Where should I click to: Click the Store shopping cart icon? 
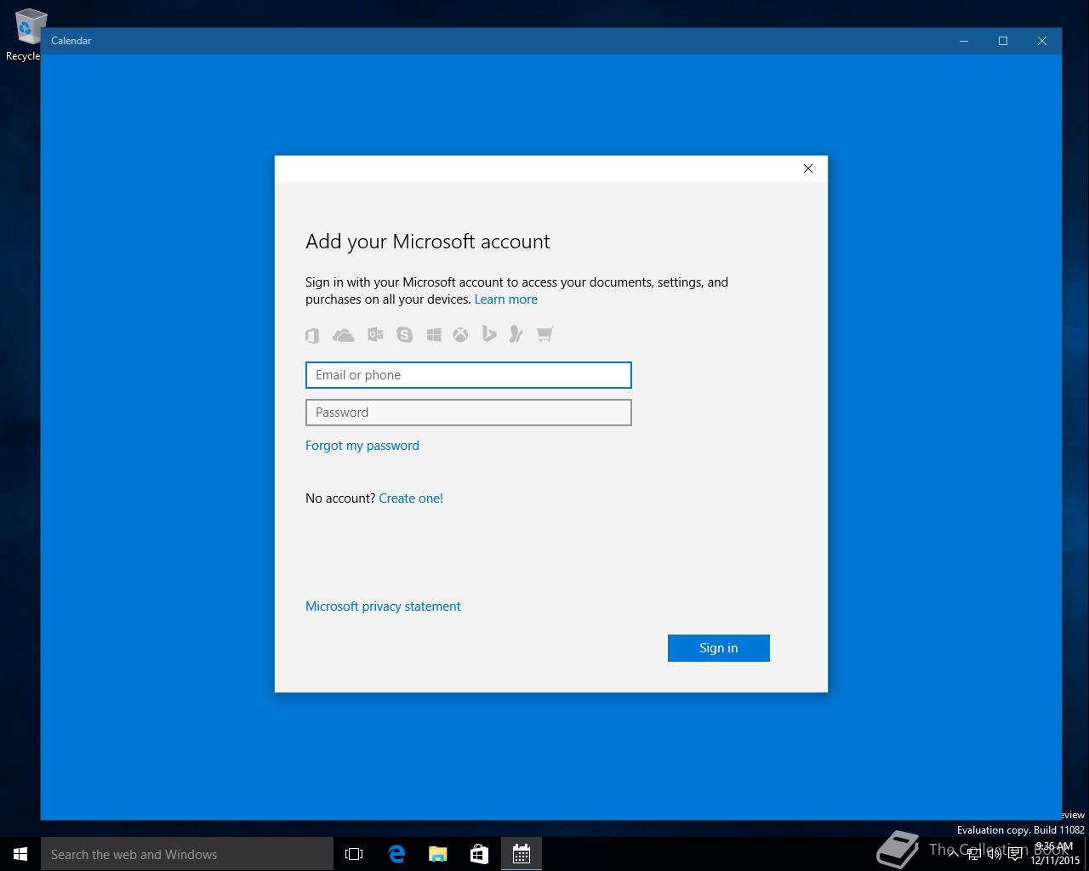(x=544, y=333)
